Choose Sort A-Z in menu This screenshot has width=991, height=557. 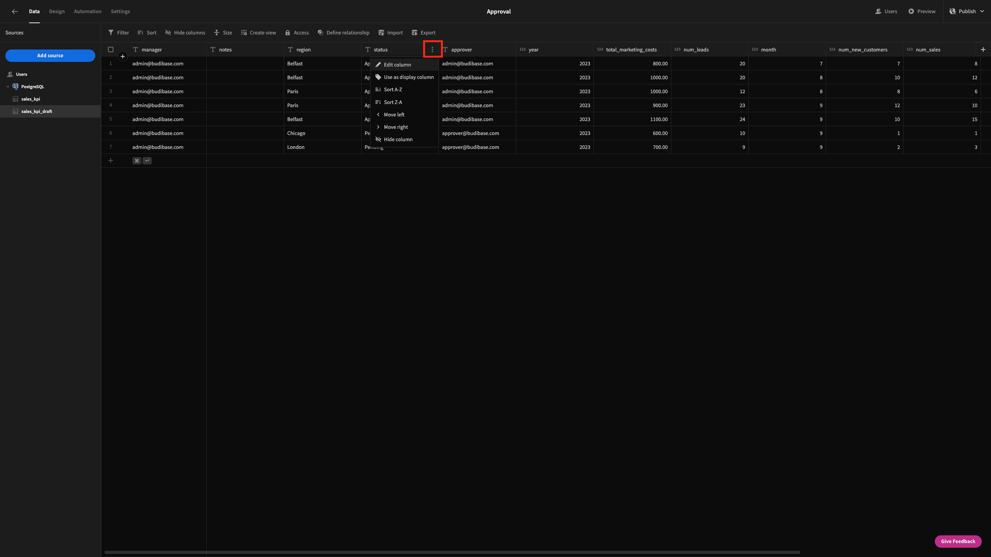pyautogui.click(x=404, y=89)
